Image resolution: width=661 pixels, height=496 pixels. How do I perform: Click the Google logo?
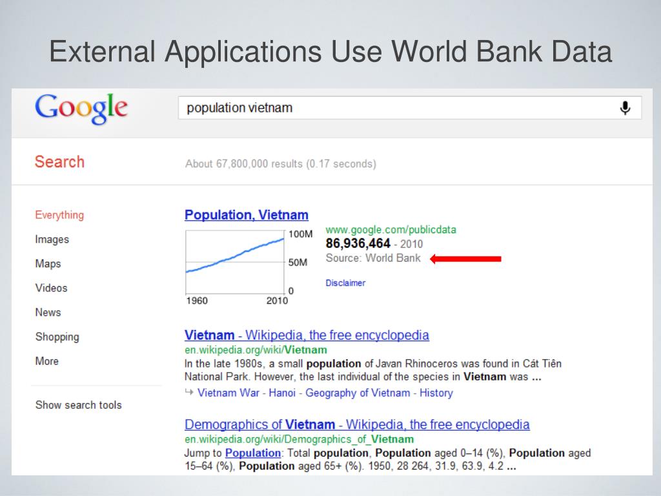[x=81, y=108]
